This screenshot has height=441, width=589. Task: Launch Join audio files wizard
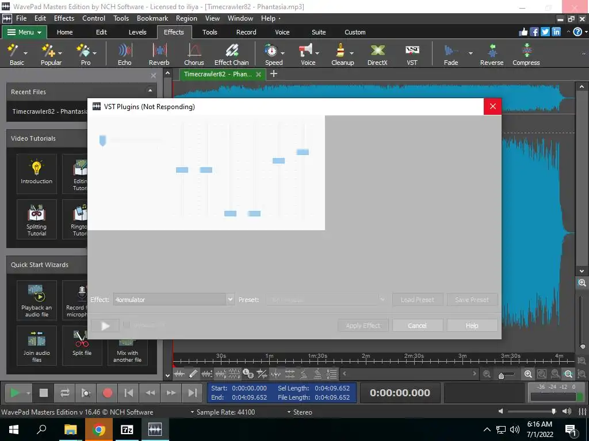36,345
